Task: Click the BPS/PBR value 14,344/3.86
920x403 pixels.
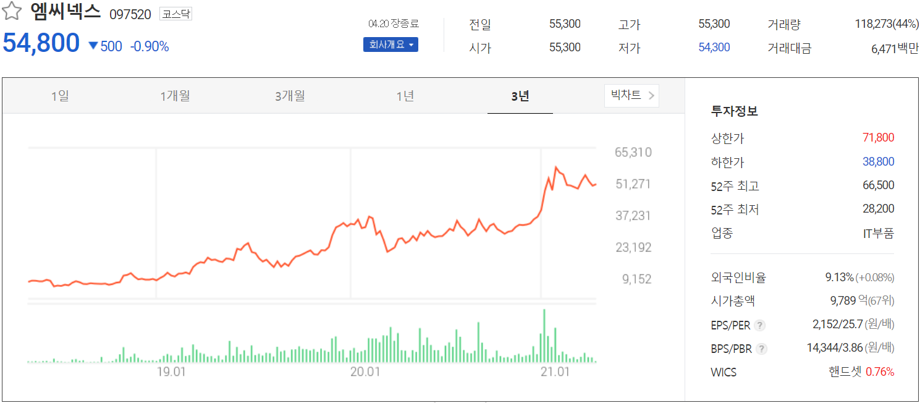Action: (835, 348)
